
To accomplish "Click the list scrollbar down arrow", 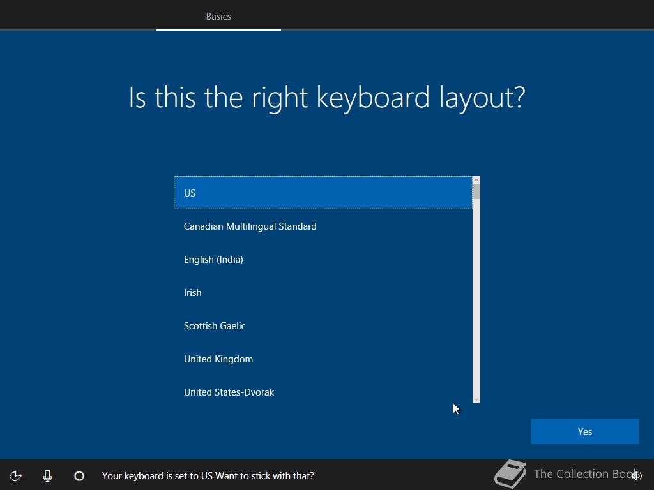I will click(476, 399).
